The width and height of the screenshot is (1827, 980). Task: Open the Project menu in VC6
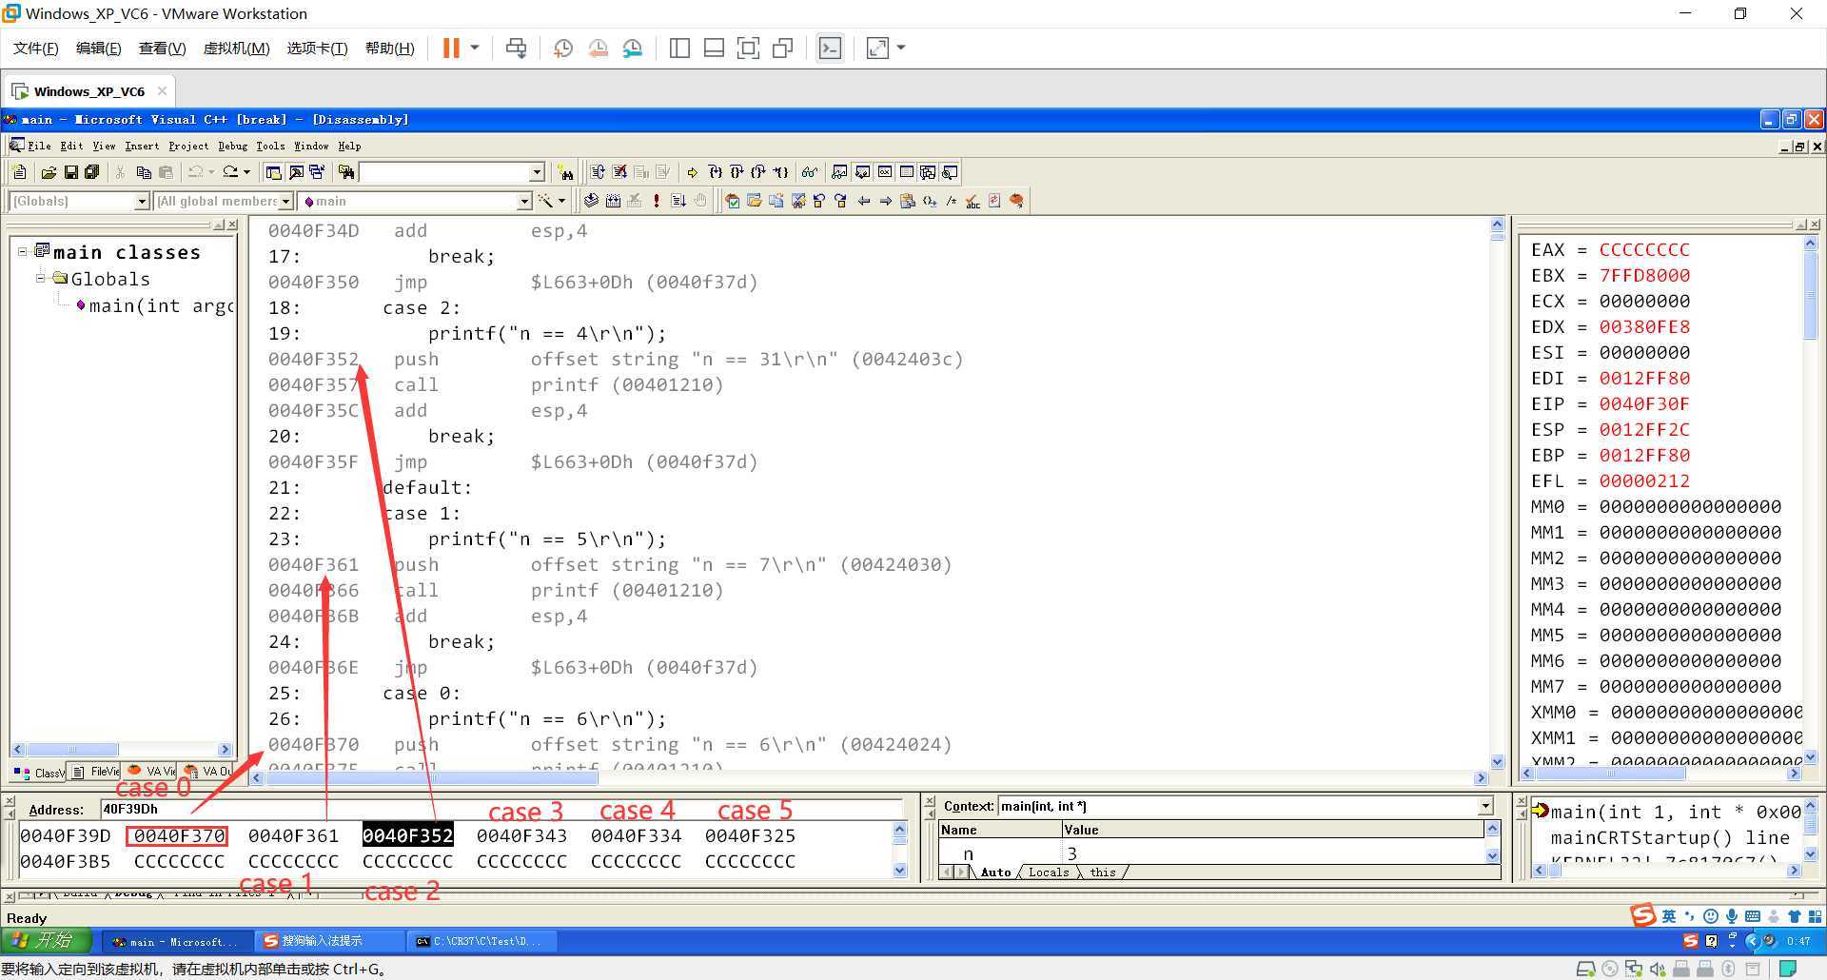[188, 146]
